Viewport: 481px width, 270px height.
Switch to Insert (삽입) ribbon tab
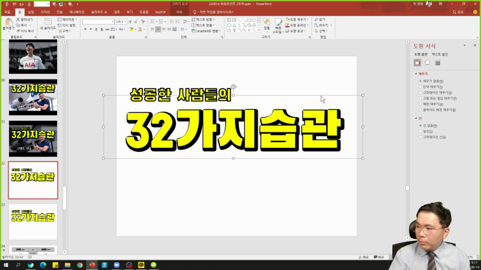31,12
